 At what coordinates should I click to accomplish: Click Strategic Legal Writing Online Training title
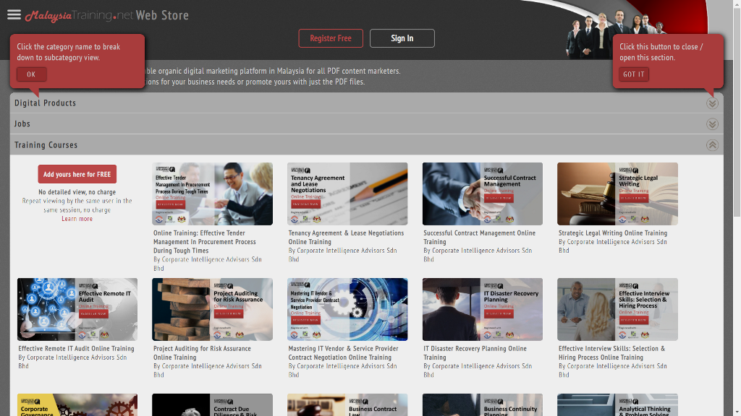[x=613, y=233]
